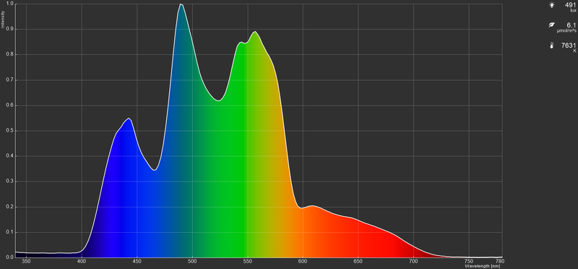
Task: Click the 0.1 intensity tick label
Action: pos(10,232)
